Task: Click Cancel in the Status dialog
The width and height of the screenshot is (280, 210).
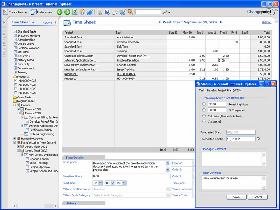Action: click(x=258, y=197)
